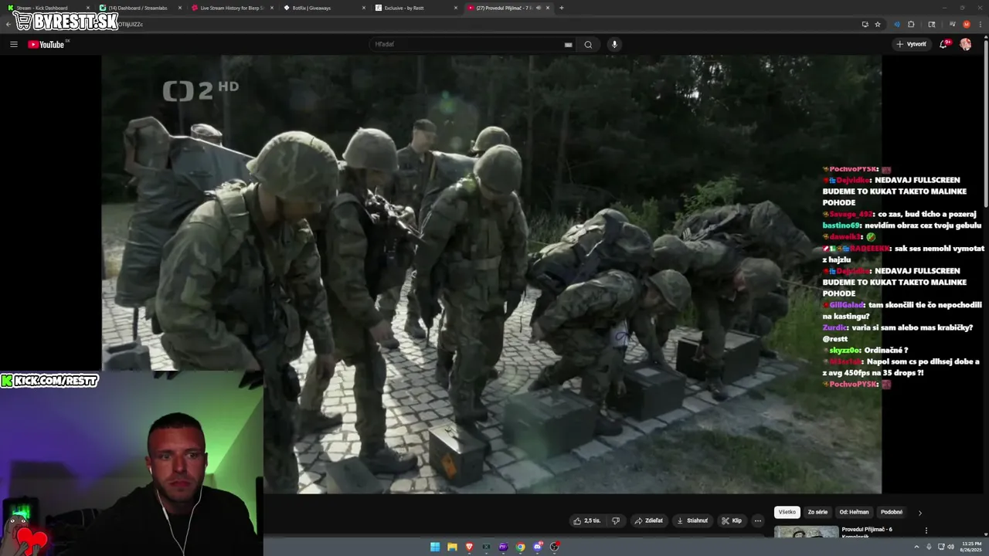Select the Od: Heřman filter chip
989x556 pixels.
click(854, 512)
